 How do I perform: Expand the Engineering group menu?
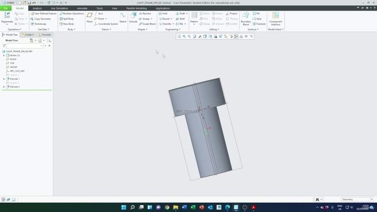[173, 29]
